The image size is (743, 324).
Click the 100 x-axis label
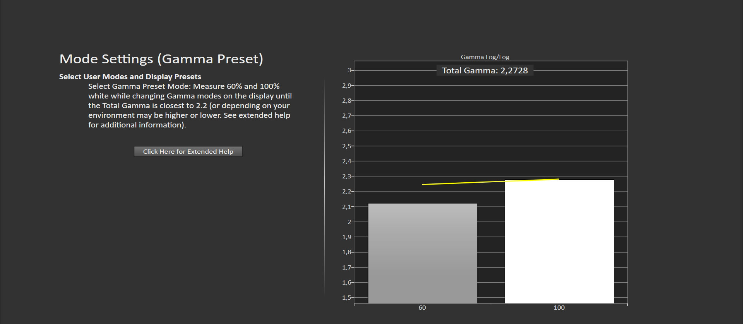(559, 308)
